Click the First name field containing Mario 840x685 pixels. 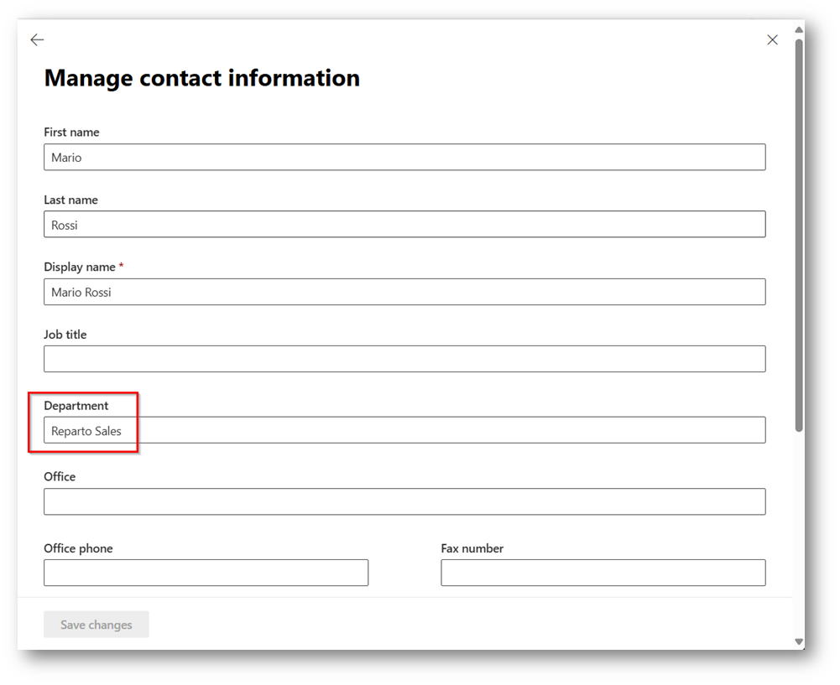404,157
